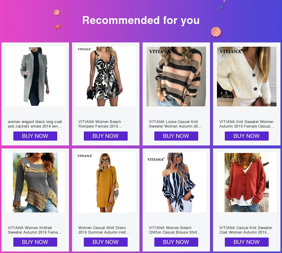Open the black-and-white floral romper image
This screenshot has height=253, width=282.
(x=106, y=76)
